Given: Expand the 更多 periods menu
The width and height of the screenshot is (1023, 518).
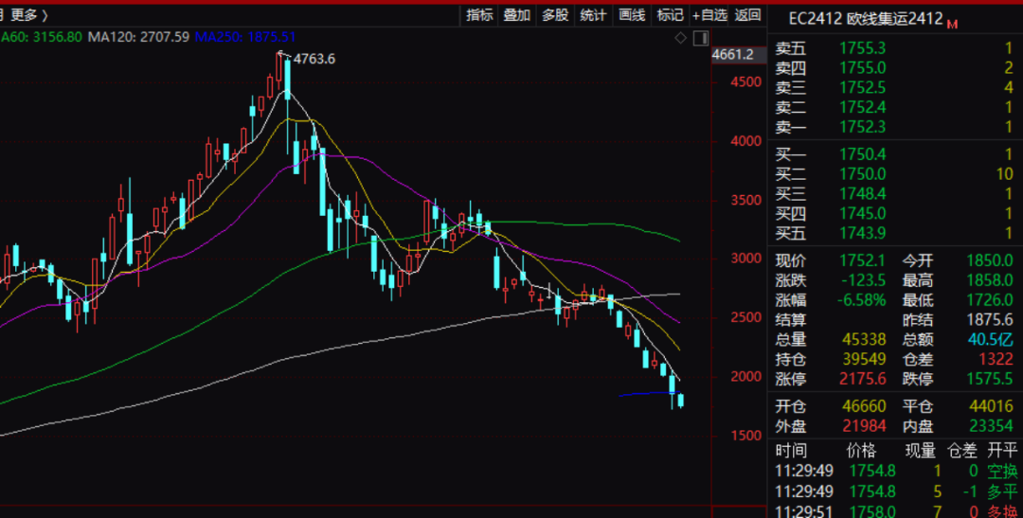Looking at the screenshot, I should [x=29, y=15].
